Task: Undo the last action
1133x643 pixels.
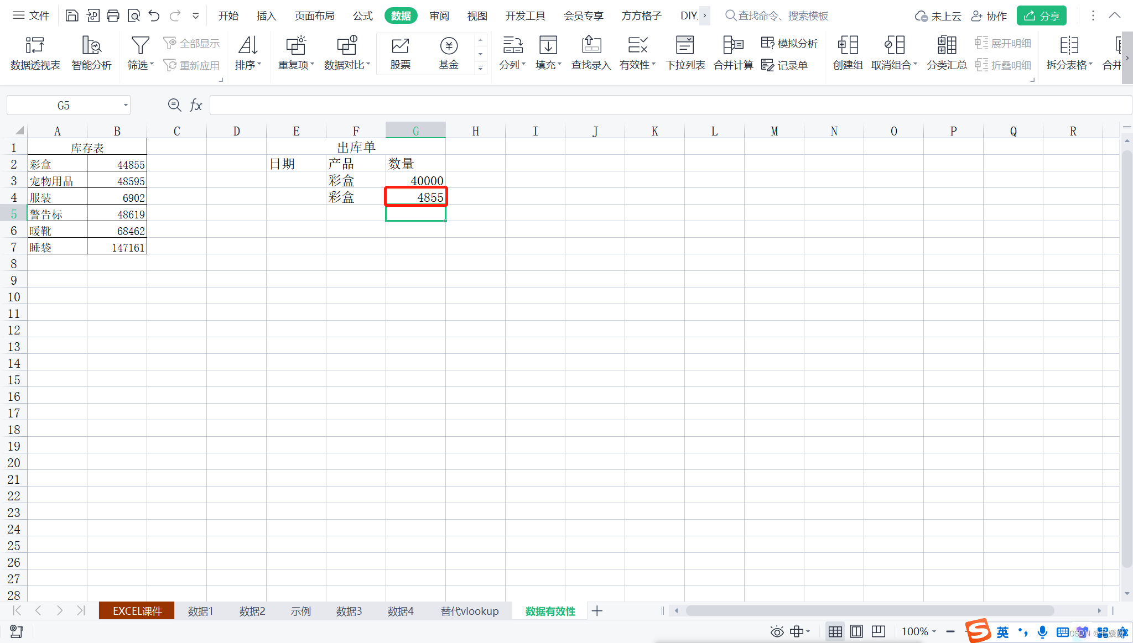Action: [x=154, y=15]
